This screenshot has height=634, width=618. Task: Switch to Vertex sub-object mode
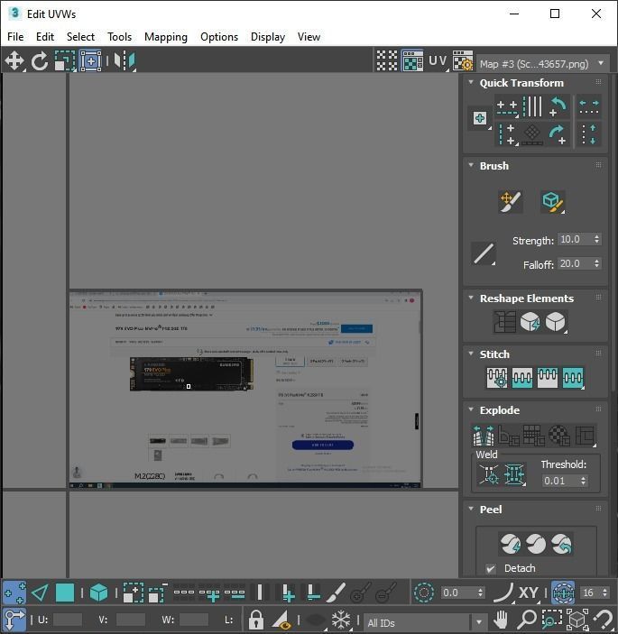(x=14, y=593)
